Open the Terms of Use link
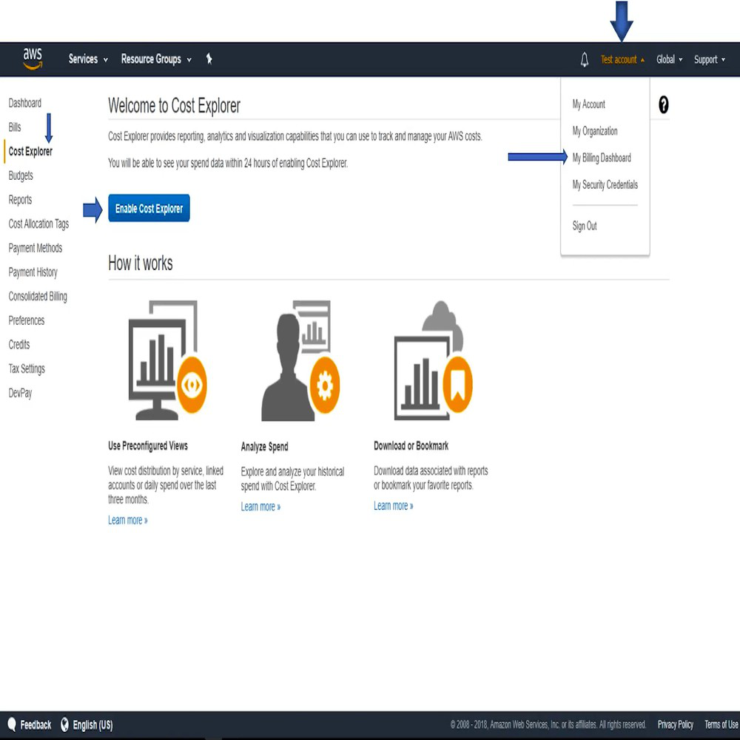 point(721,724)
